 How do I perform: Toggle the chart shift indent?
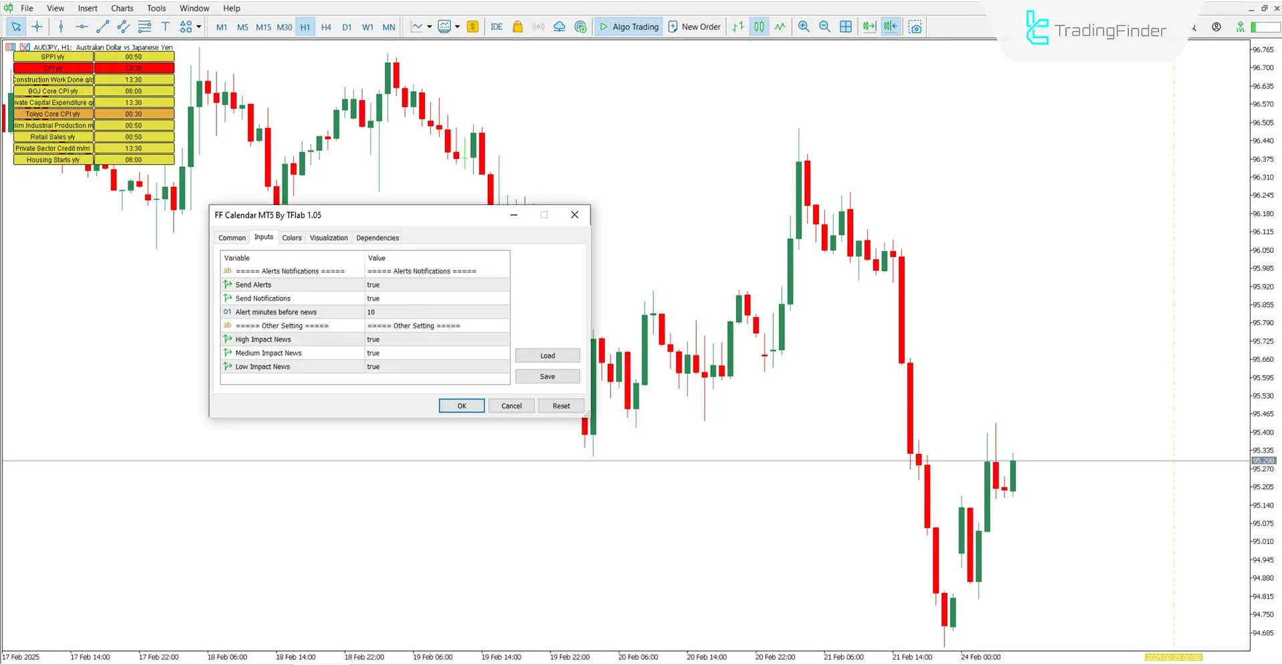(891, 27)
